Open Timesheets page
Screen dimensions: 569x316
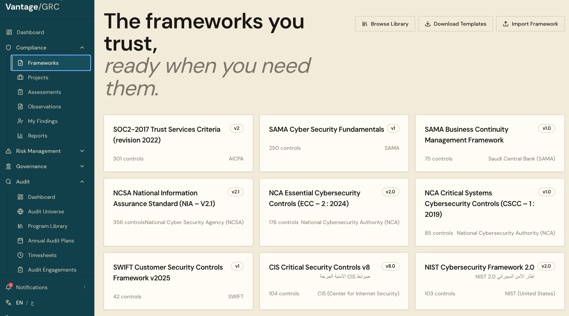(x=51, y=255)
